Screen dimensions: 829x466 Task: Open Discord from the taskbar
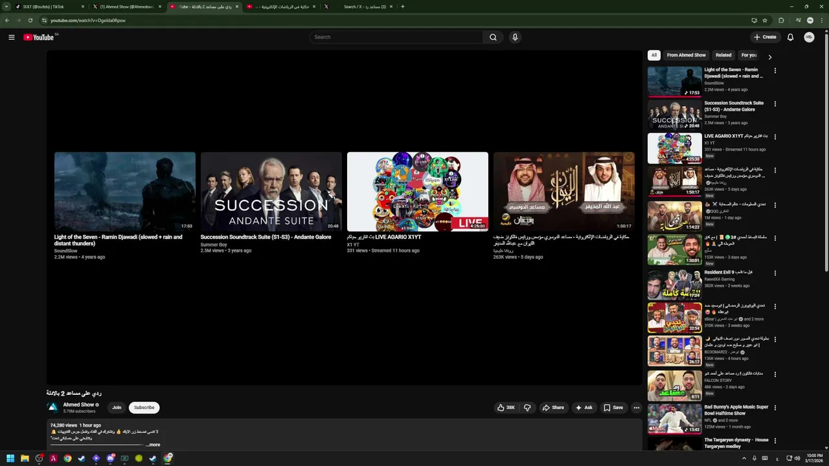[x=110, y=458]
